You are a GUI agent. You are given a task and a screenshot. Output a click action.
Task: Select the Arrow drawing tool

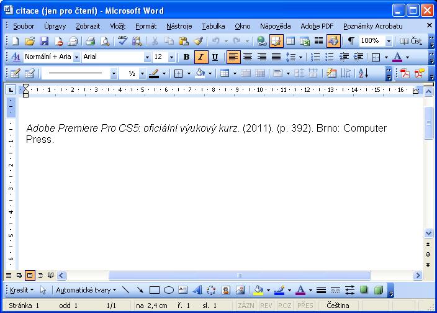pos(140,290)
